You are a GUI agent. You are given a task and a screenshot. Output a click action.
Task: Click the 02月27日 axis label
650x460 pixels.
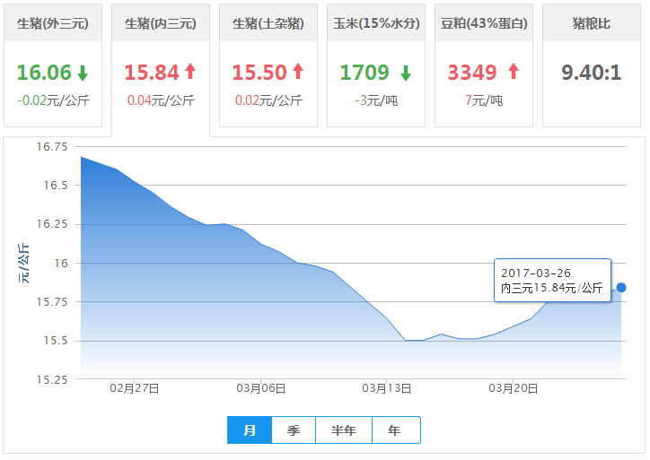coord(135,388)
